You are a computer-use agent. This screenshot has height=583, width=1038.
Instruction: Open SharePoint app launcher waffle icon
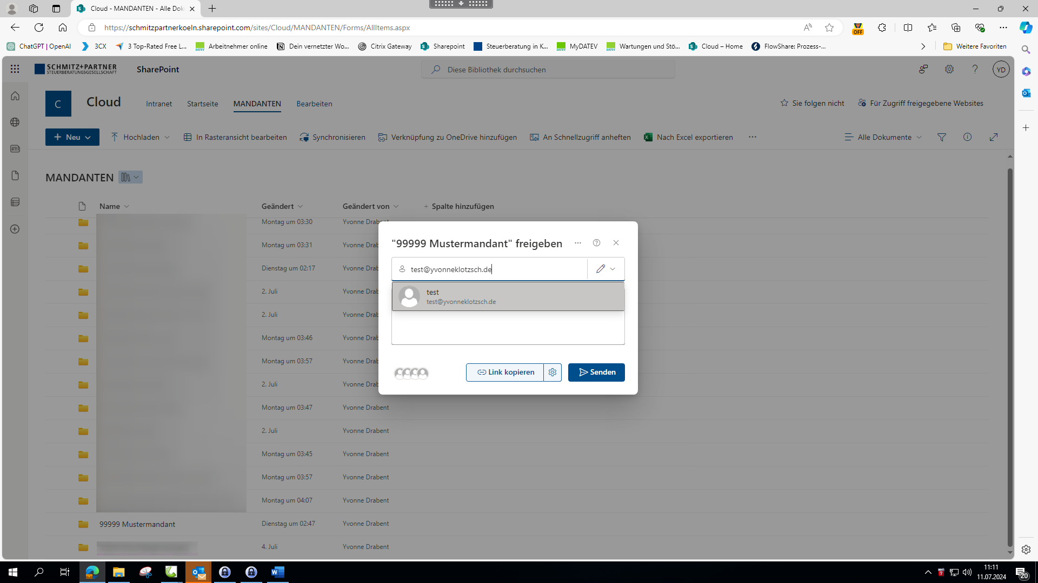15,69
